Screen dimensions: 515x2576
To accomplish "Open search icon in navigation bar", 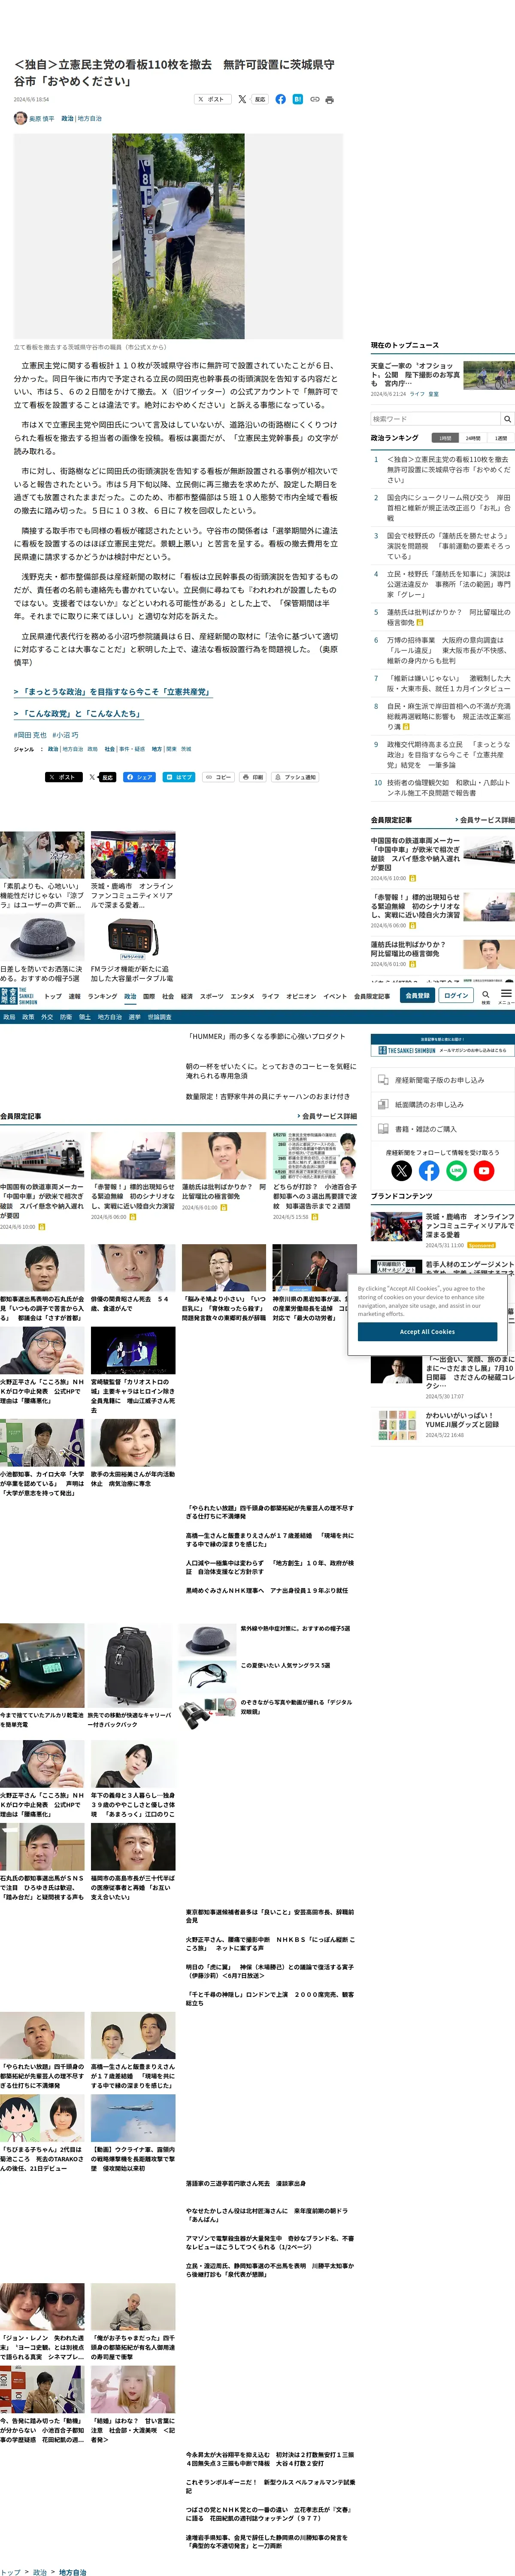I will pyautogui.click(x=486, y=996).
